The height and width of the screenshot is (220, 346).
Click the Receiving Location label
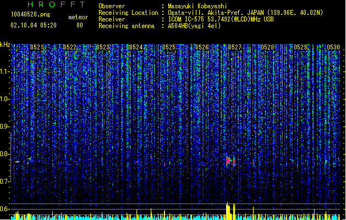128,13
